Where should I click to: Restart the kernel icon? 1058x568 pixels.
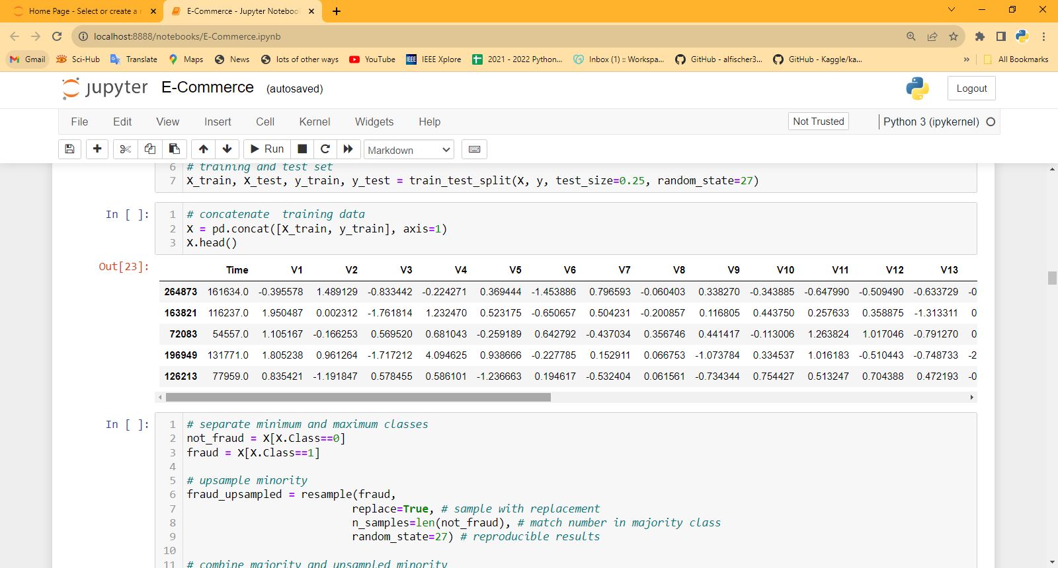[325, 149]
